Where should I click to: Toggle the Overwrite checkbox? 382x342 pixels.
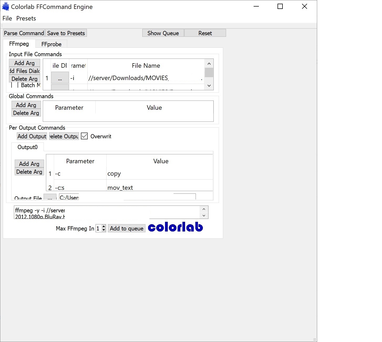tap(84, 136)
